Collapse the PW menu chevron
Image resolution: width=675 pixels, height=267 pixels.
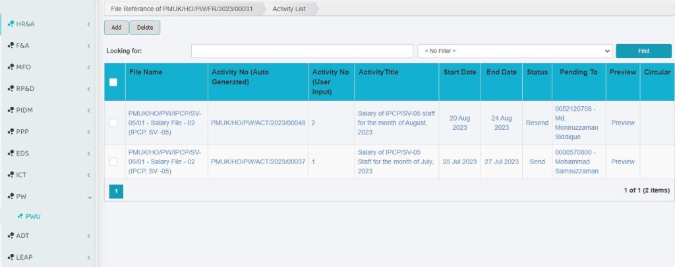coord(88,196)
